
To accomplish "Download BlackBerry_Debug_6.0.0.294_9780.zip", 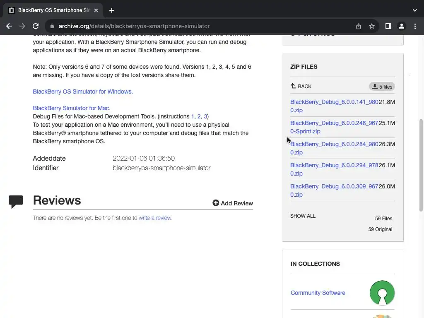I will (334, 169).
